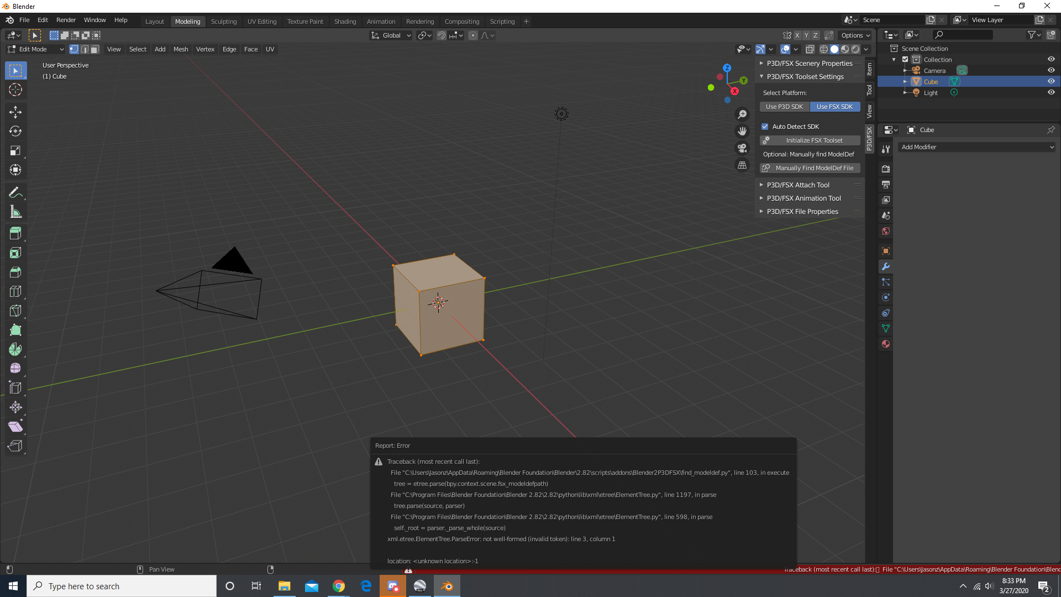Click the Windows taskbar search box
This screenshot has height=597, width=1061.
click(122, 586)
